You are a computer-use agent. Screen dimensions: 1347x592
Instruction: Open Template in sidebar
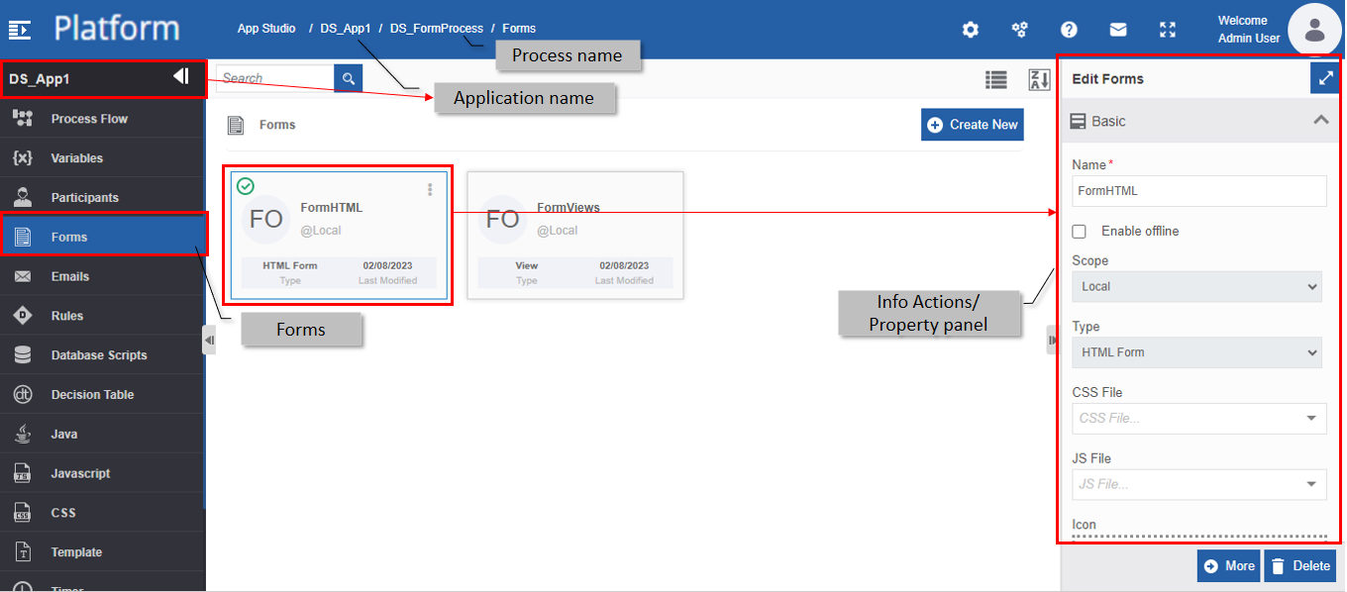103,552
